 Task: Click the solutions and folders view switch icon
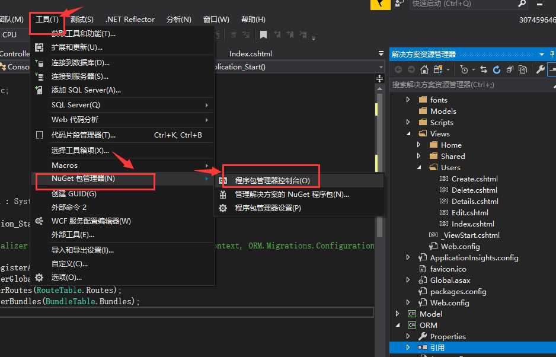pos(438,69)
